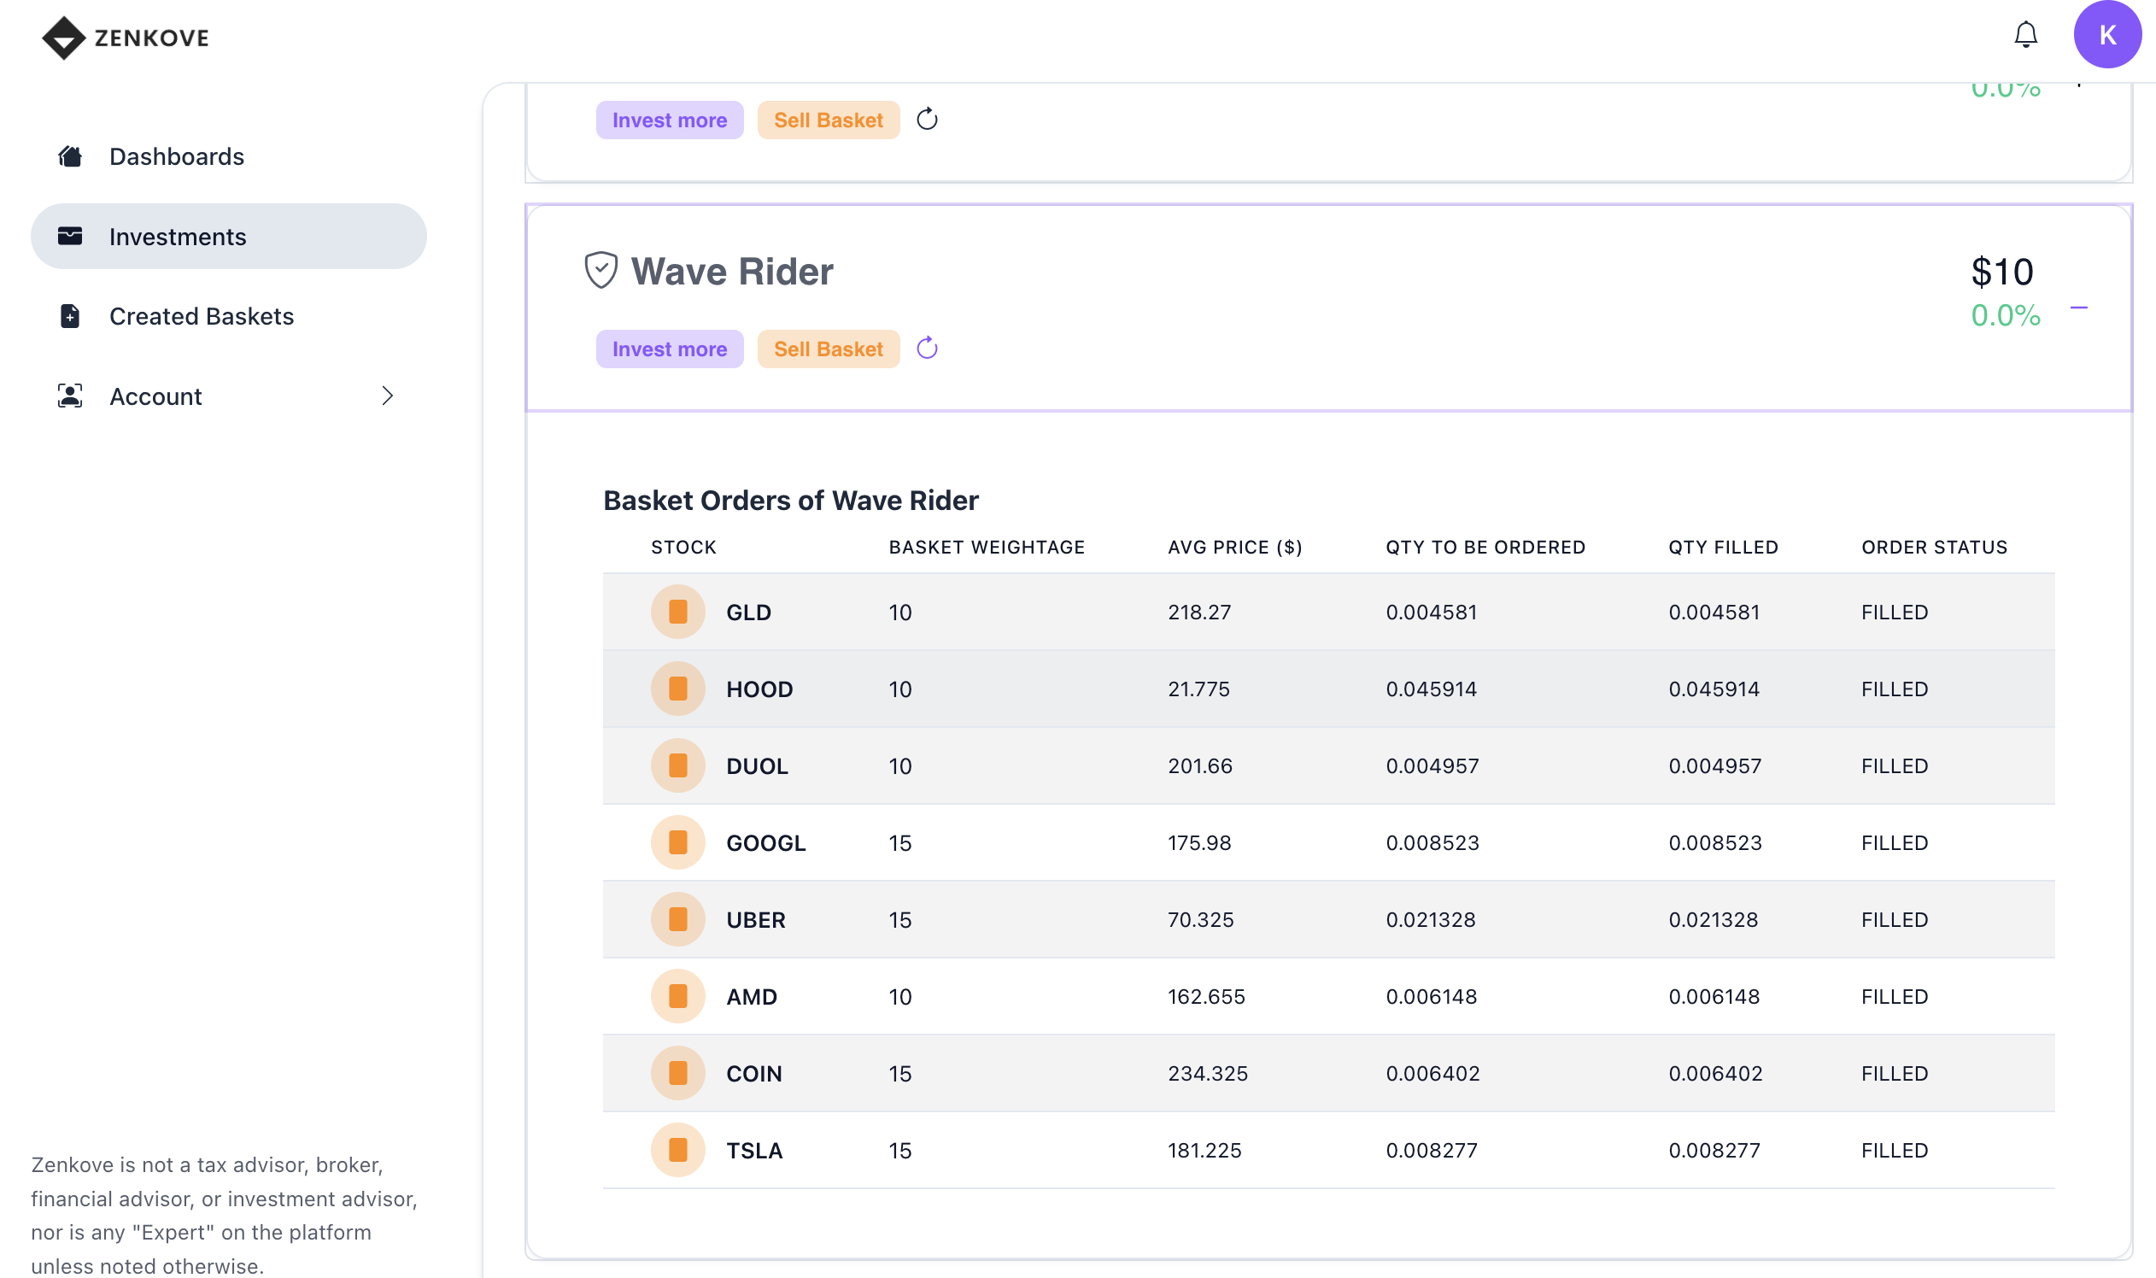Click COIN average price 234.325

1207,1073
